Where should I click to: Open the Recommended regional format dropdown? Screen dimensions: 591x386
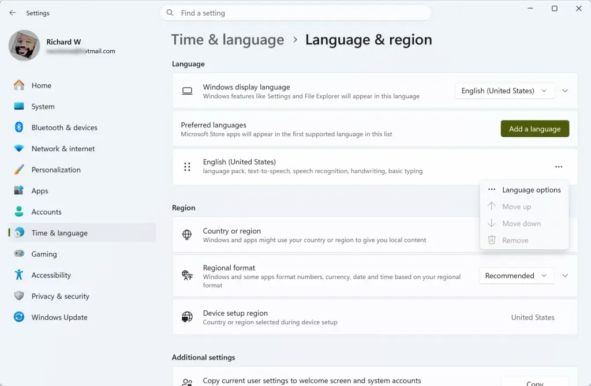517,276
